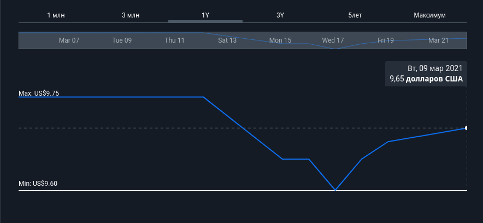The width and height of the screenshot is (483, 223).
Task: Click Mar 21 on the navigator strip
Action: [438, 40]
